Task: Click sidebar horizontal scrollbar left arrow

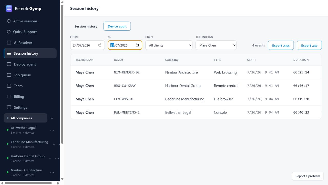Action: click(x=2, y=183)
